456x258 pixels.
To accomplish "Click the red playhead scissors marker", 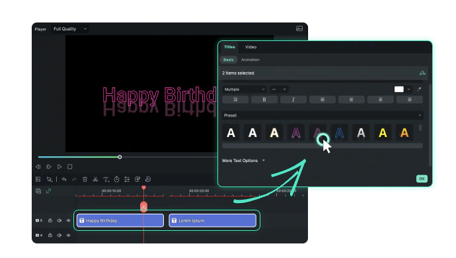I will click(x=143, y=207).
